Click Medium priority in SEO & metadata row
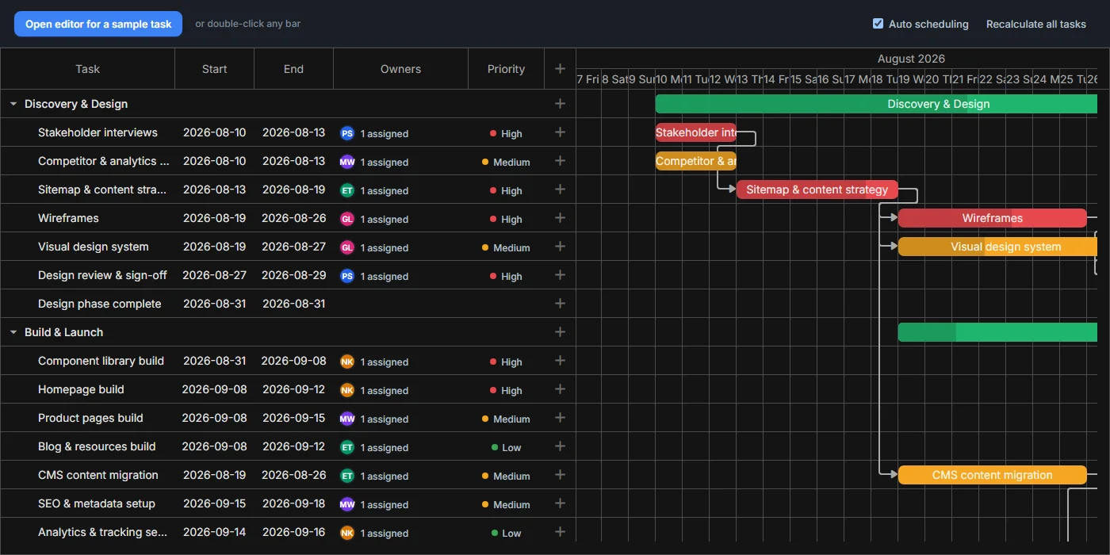Image resolution: width=1110 pixels, height=555 pixels. [506, 505]
